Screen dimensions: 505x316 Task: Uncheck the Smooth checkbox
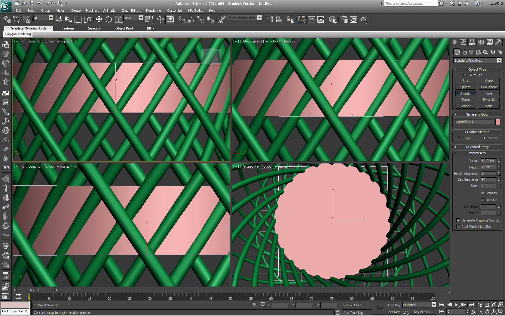(x=482, y=193)
